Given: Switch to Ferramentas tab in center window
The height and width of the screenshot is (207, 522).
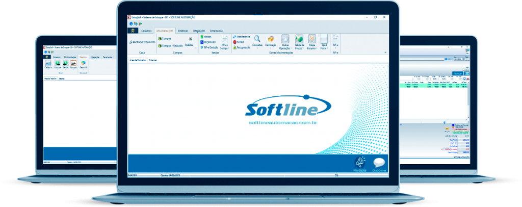Looking at the screenshot, I should click(216, 31).
